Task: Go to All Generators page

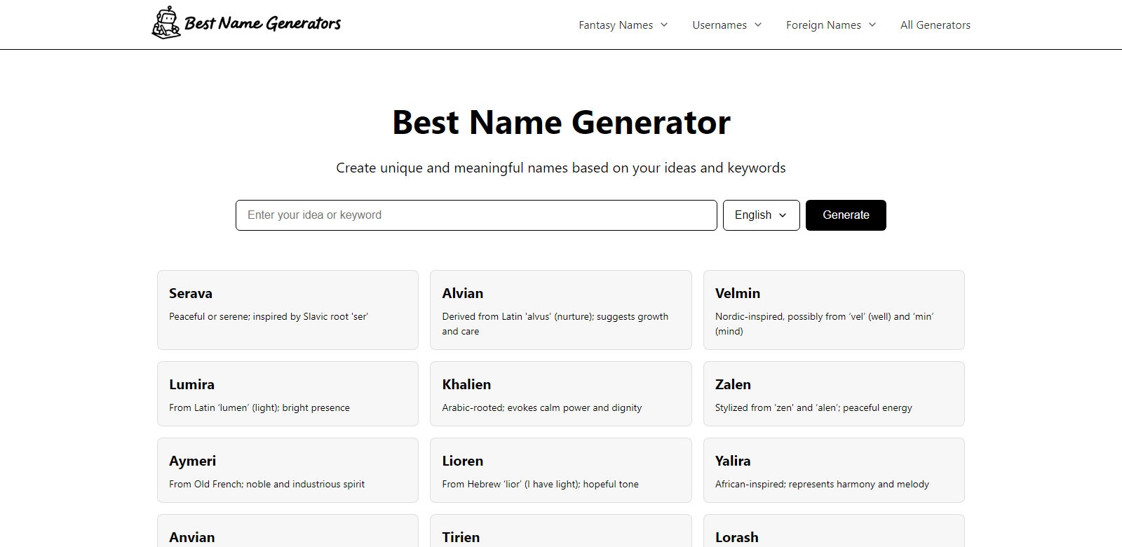Action: tap(935, 25)
